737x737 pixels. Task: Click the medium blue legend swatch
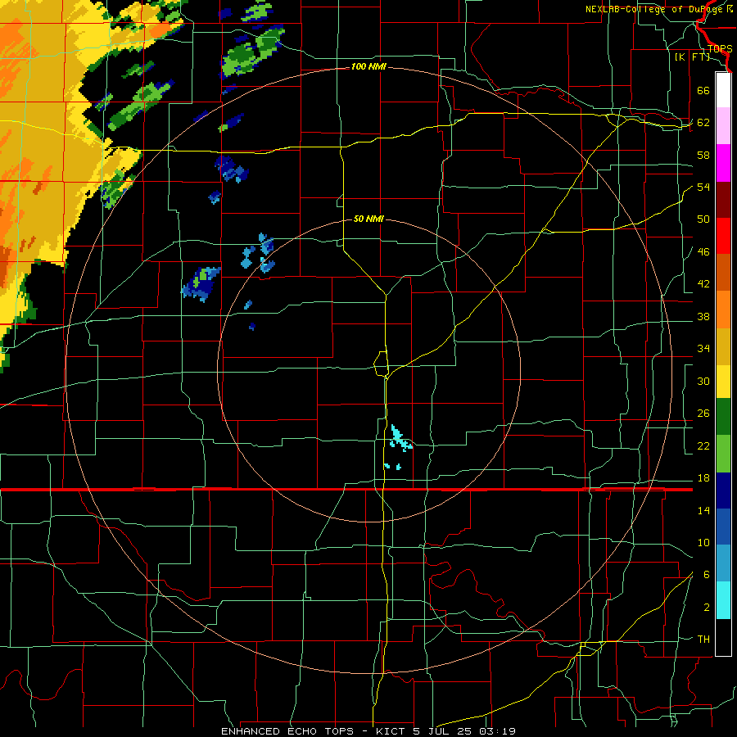[x=723, y=527]
